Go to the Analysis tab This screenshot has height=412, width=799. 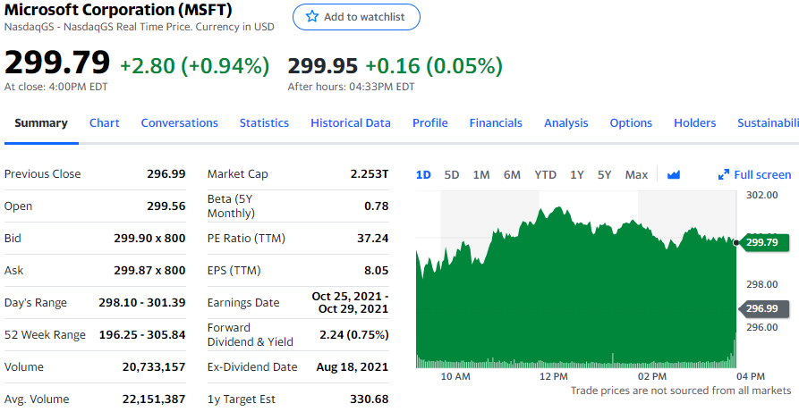[566, 122]
